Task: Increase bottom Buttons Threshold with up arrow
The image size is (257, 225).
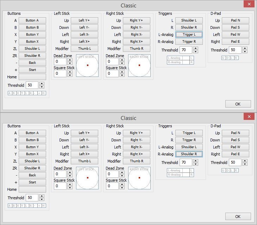Action: 42,196
